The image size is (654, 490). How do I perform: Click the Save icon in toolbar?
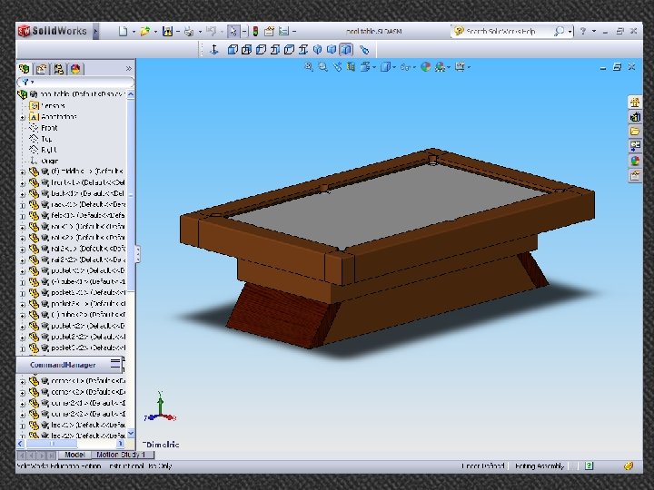point(167,31)
